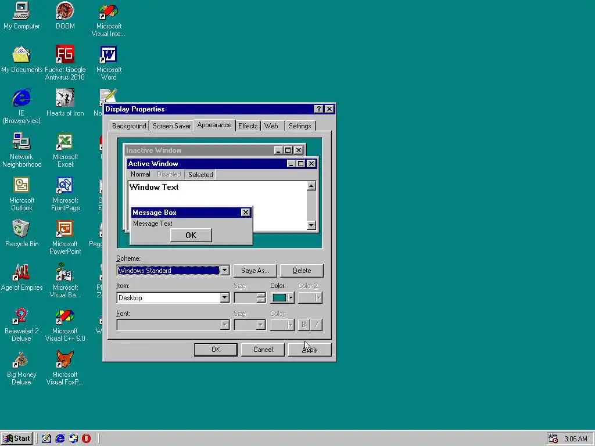This screenshot has width=595, height=446.
Task: Switch to the Background tab
Action: click(x=129, y=126)
